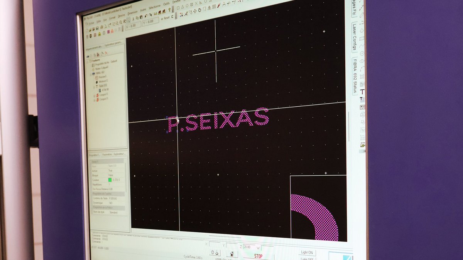Click the P.SEIXAS text object on canvas
Screen dimensions: 463x260
[218, 119]
